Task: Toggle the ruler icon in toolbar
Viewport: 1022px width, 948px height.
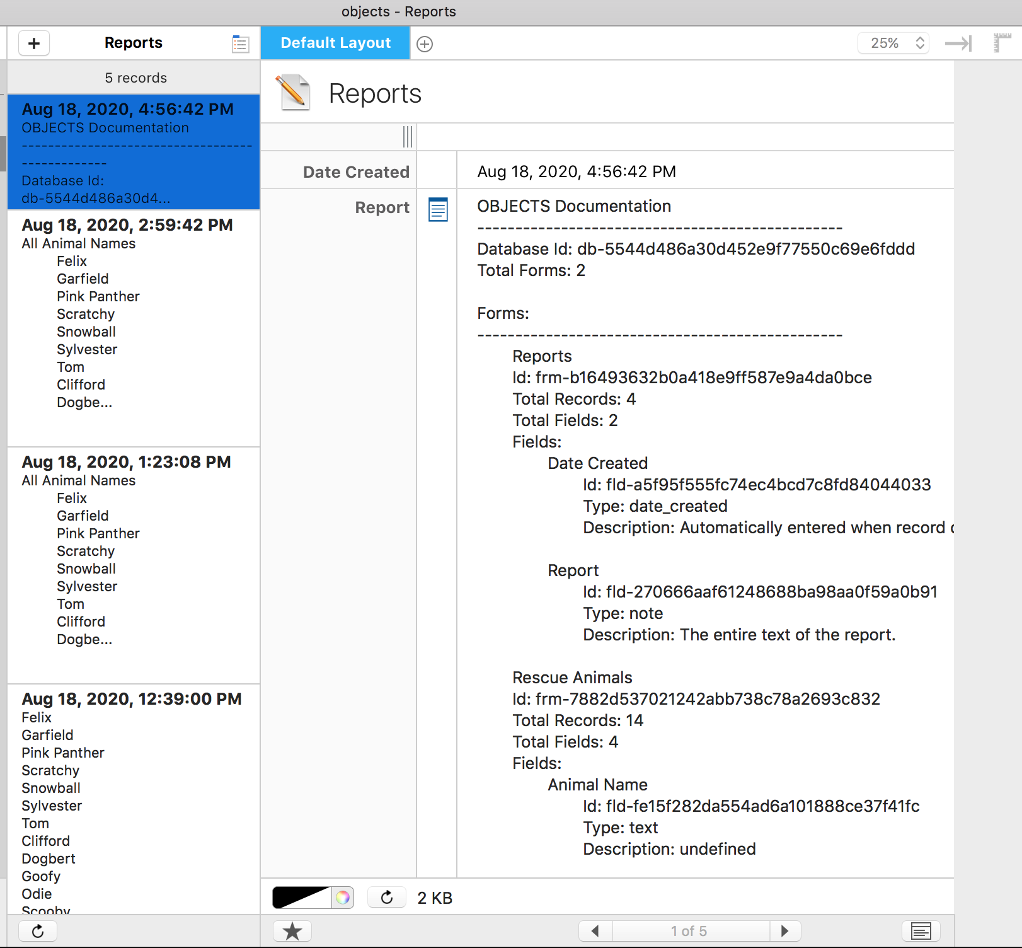Action: point(1002,43)
